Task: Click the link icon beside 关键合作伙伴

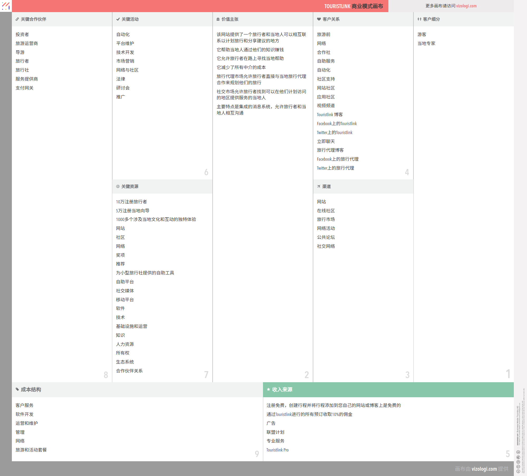Action: [x=17, y=19]
